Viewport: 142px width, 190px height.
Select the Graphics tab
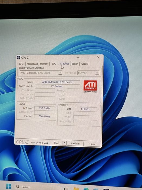pyautogui.click(x=64, y=64)
